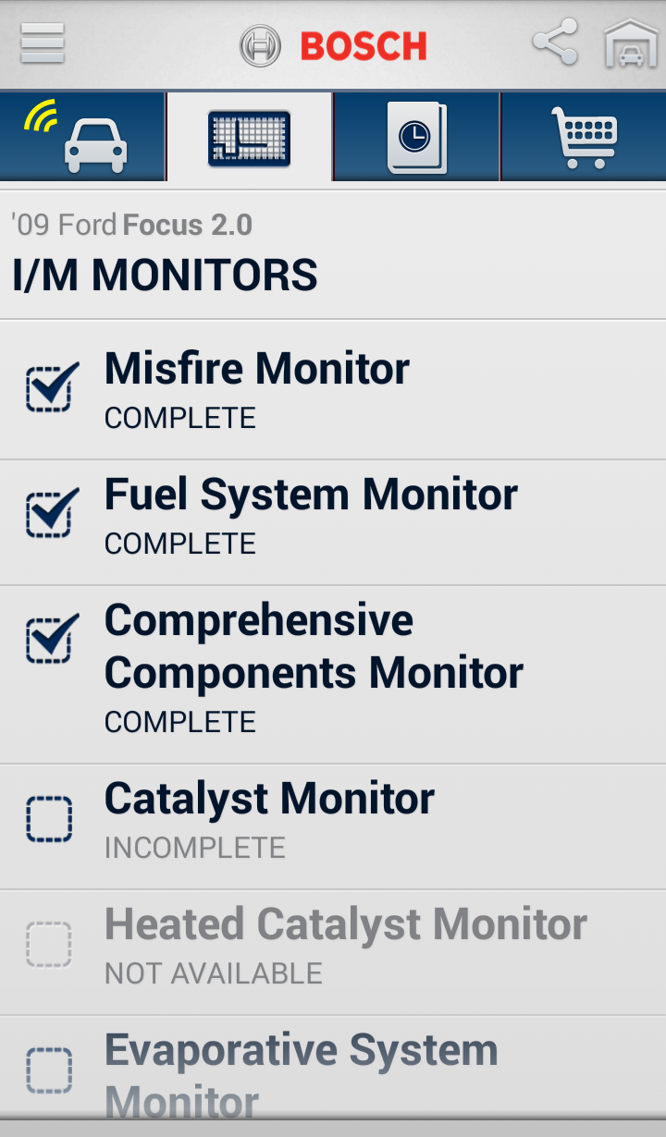Viewport: 666px width, 1137px height.
Task: Select Heated Catalyst Monitor NOT AVAILABLE text
Action: pyautogui.click(x=213, y=973)
